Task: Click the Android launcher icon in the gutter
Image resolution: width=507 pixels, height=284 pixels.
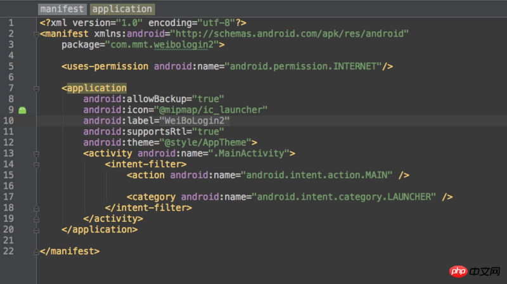Action: [x=22, y=110]
